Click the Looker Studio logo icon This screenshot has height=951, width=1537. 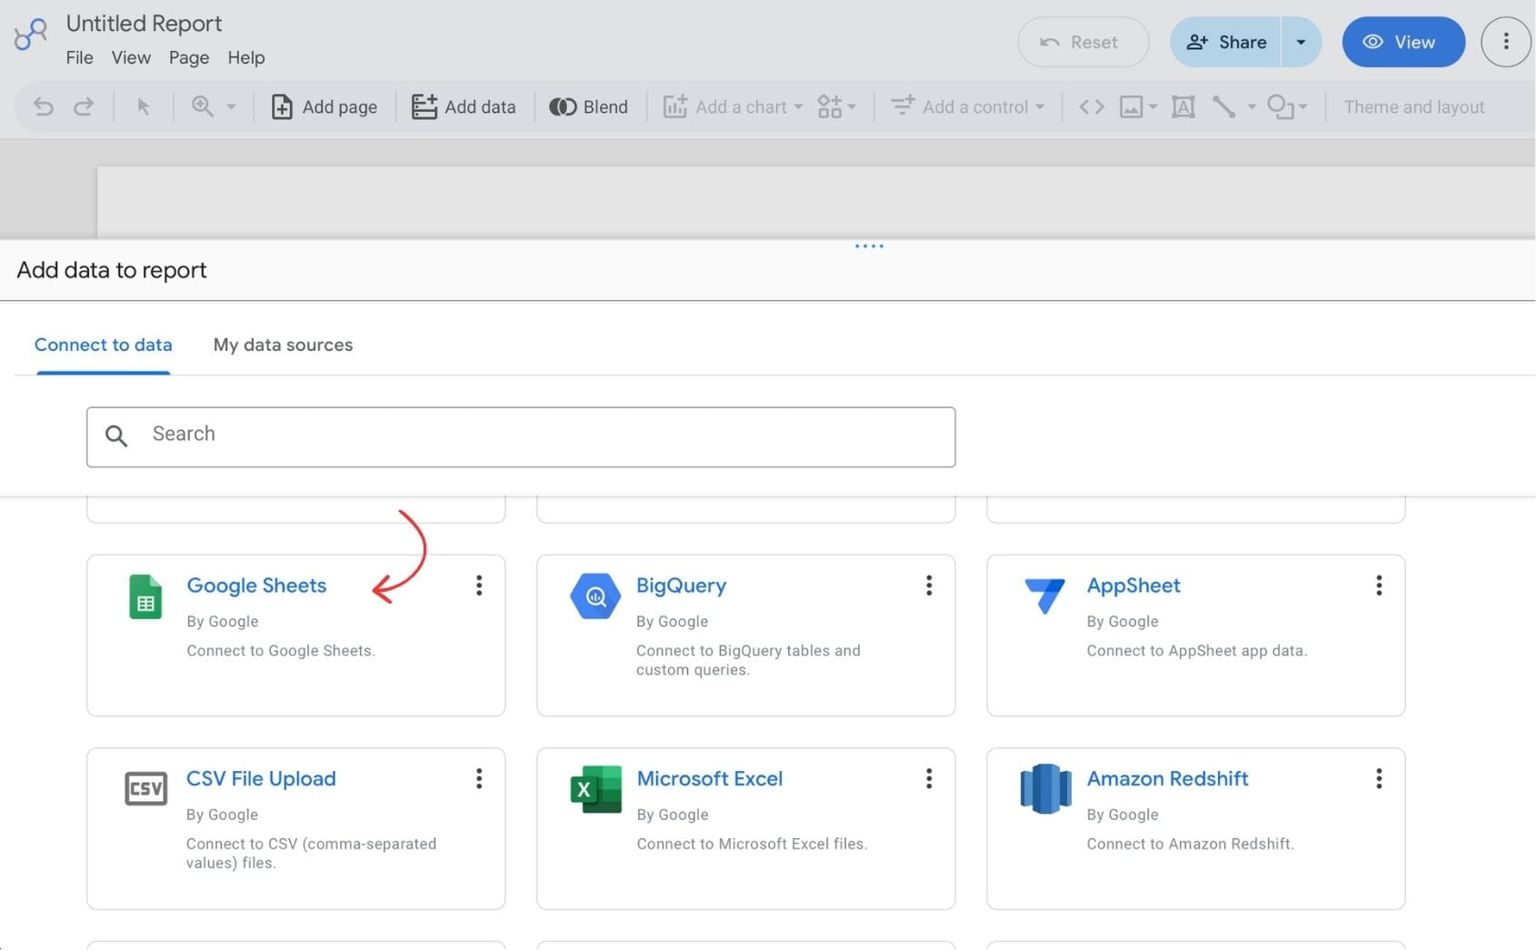pos(30,35)
